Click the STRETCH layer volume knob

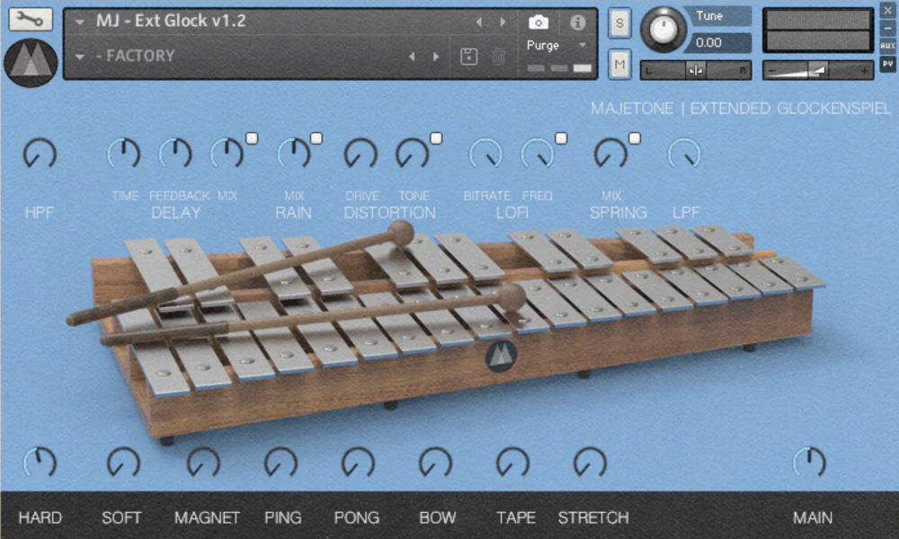coord(591,463)
